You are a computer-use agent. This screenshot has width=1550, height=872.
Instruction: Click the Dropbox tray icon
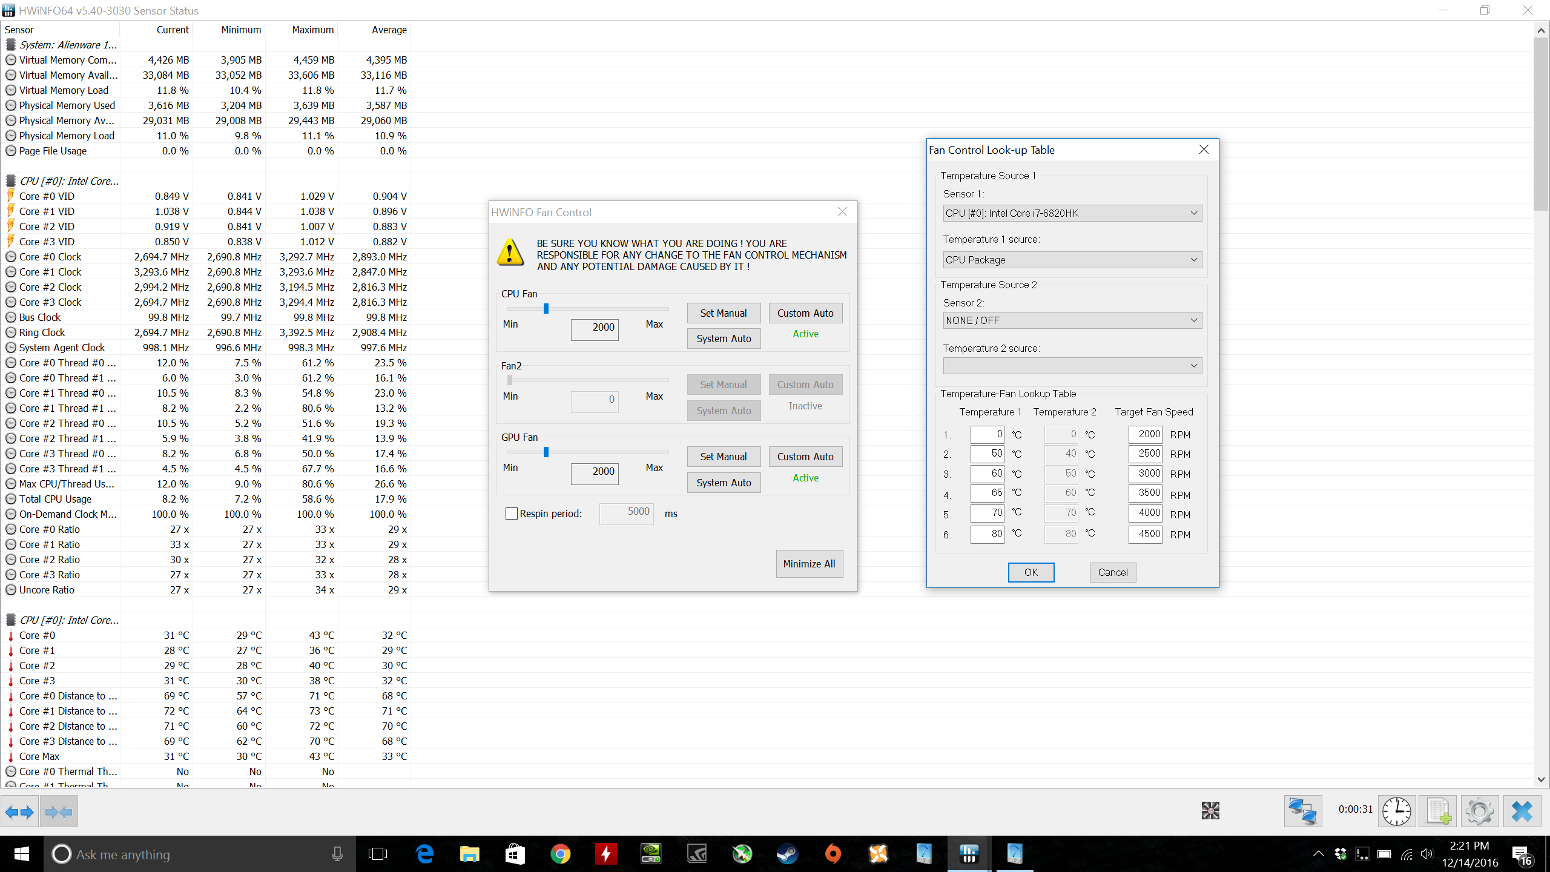click(x=1340, y=854)
